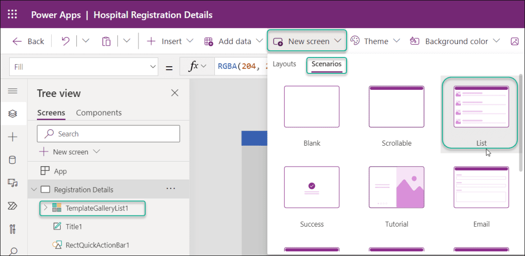The width and height of the screenshot is (525, 256).
Task: Select Title1 control in tree
Action: 74,227
